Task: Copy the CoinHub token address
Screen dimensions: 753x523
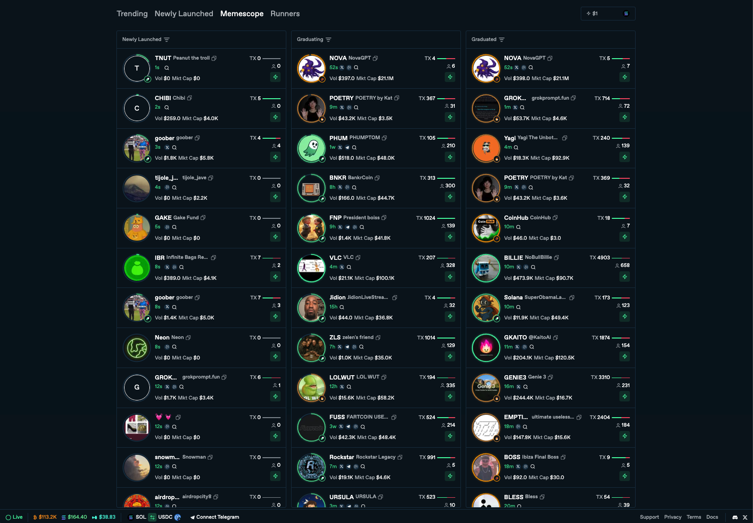Action: pyautogui.click(x=555, y=218)
